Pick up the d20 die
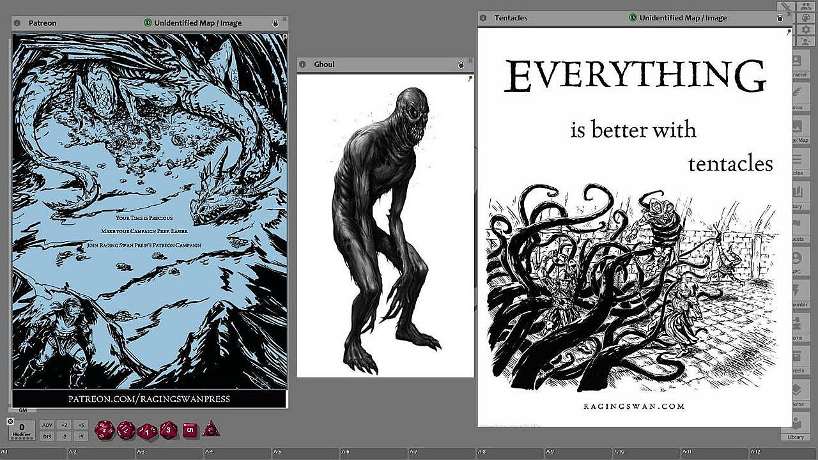 105,429
